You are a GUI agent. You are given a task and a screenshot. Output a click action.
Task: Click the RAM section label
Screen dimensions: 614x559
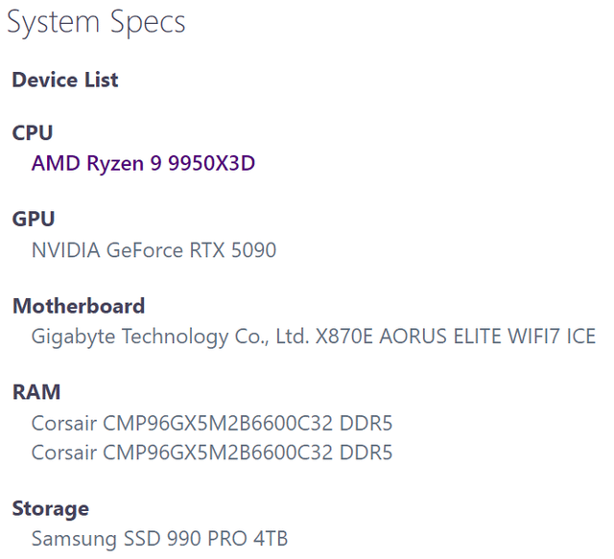pos(36,392)
